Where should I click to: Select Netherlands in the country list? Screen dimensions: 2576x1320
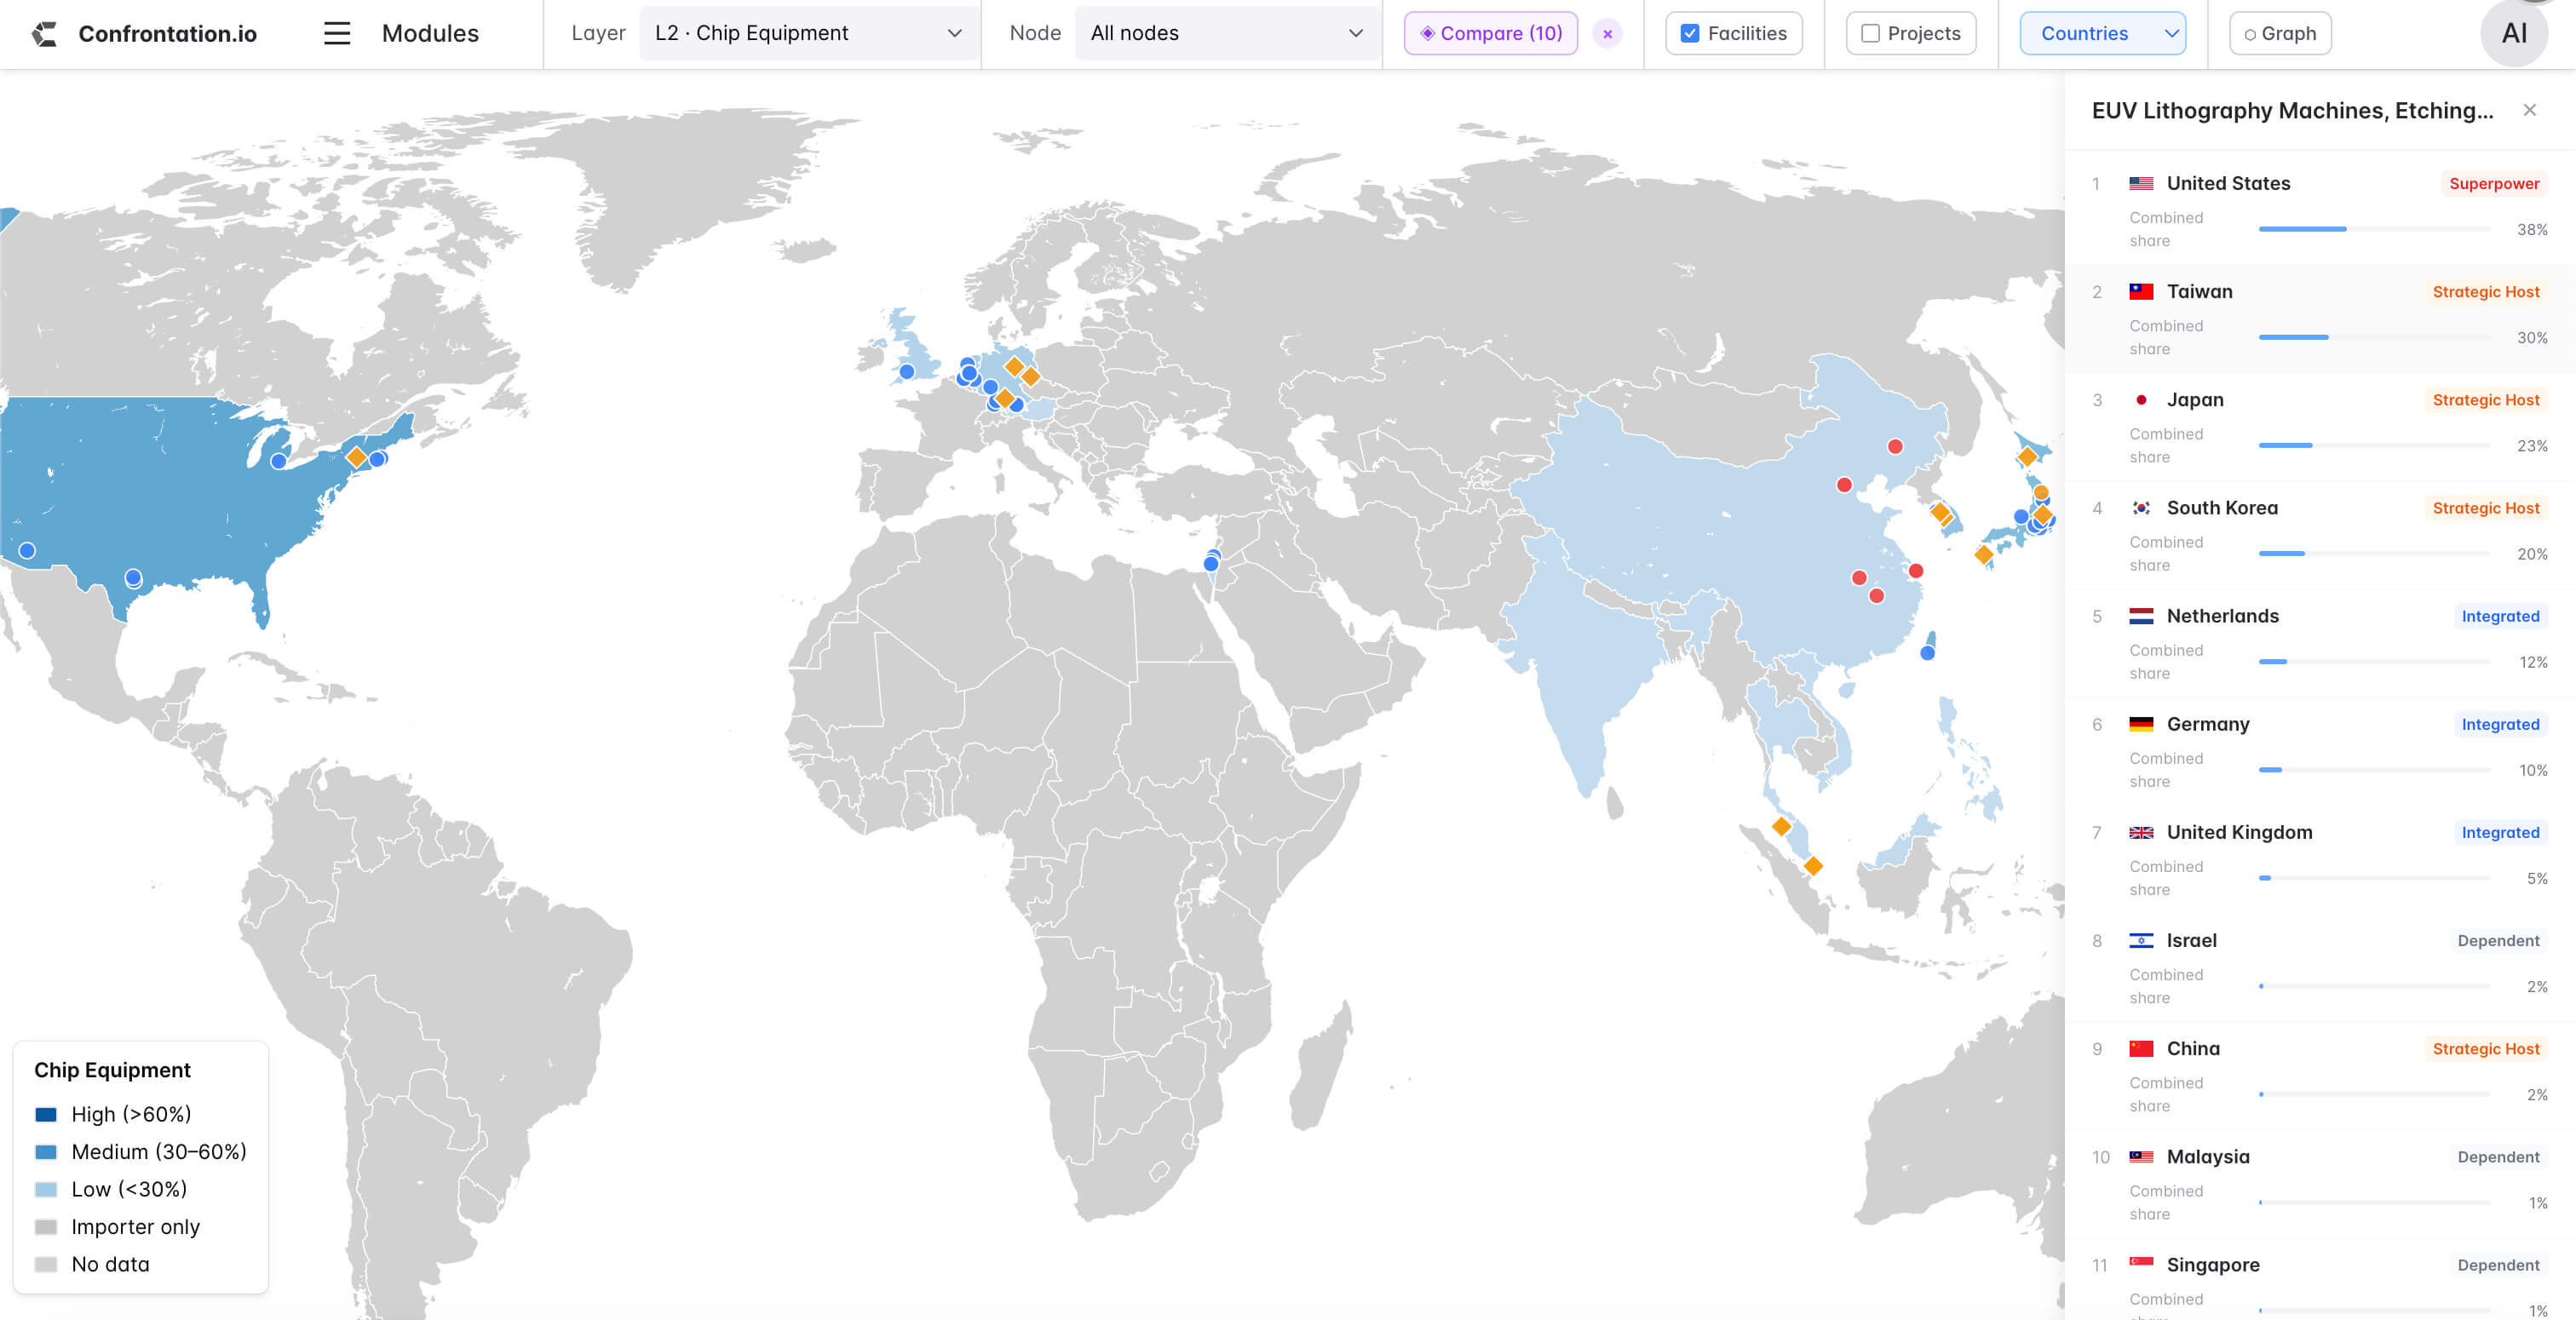(2320, 642)
